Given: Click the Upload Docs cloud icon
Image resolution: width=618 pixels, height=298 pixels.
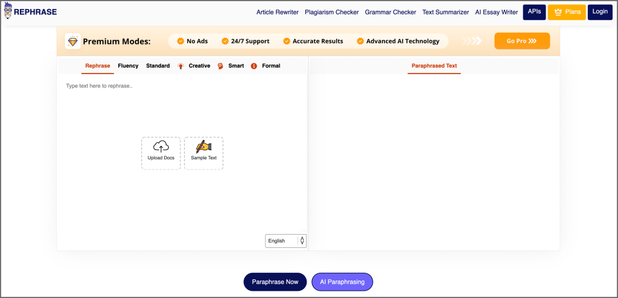Looking at the screenshot, I should (161, 147).
